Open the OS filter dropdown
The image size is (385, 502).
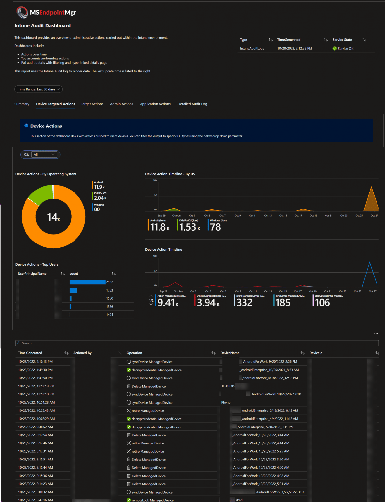(44, 154)
